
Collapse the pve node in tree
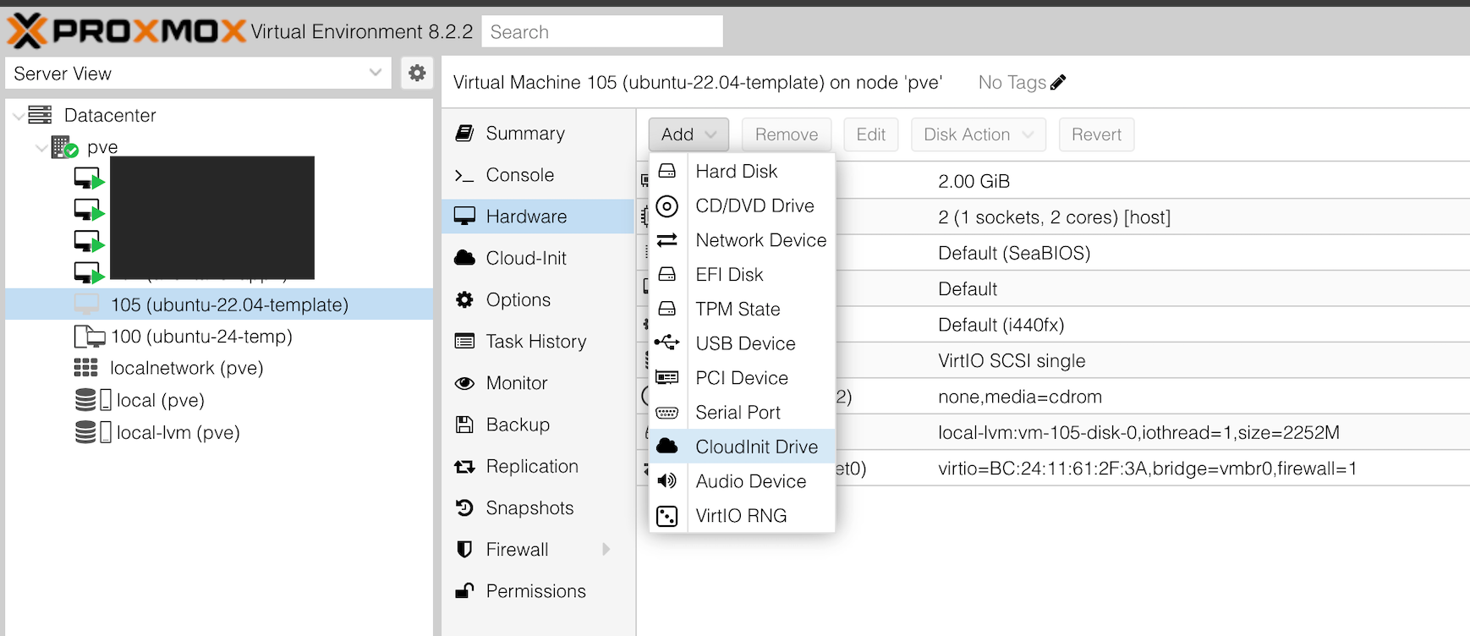click(41, 148)
